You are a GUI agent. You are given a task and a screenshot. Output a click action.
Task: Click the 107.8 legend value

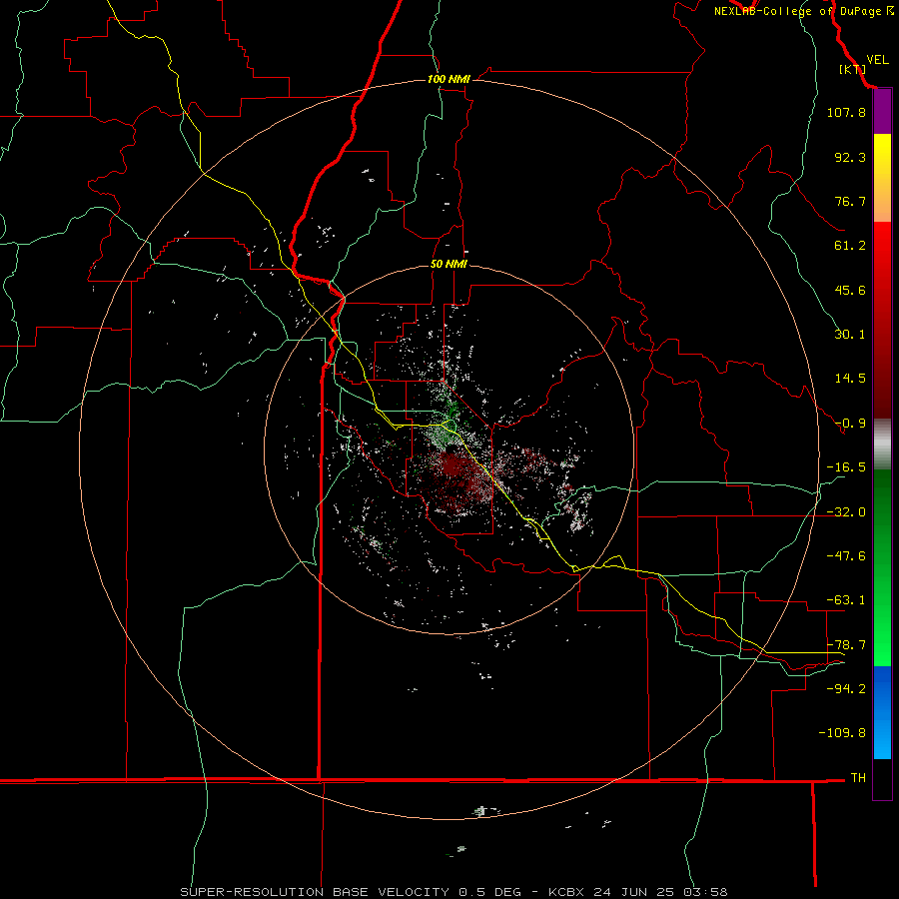click(x=846, y=112)
